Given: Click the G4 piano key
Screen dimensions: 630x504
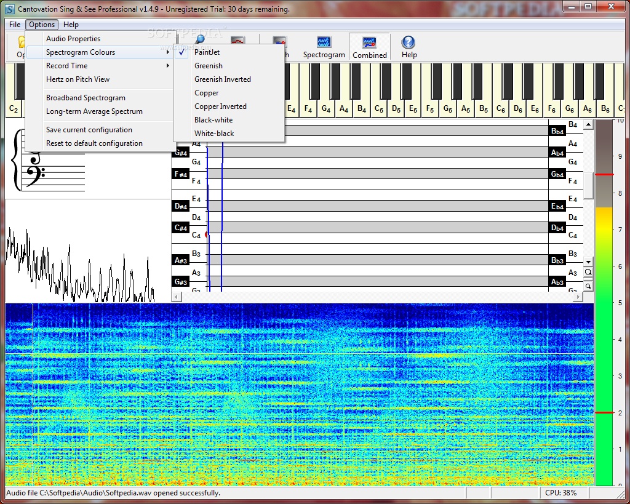Looking at the screenshot, I should pos(326,108).
